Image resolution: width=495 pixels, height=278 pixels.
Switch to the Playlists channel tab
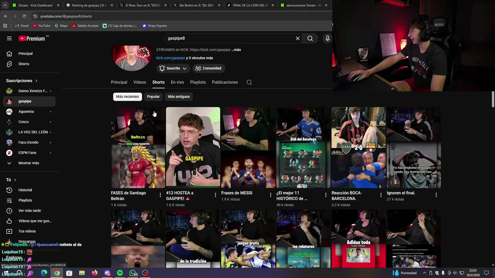[x=198, y=82]
